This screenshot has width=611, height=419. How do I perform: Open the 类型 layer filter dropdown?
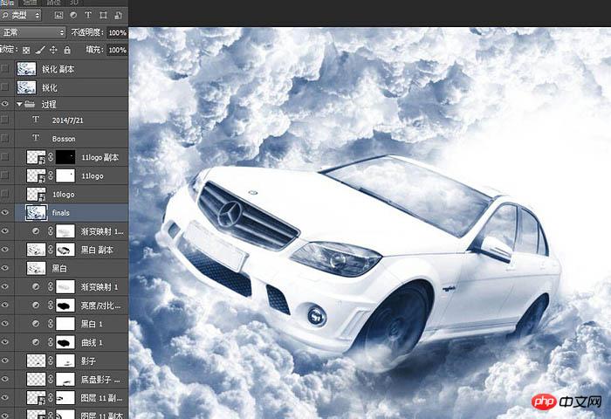point(21,15)
